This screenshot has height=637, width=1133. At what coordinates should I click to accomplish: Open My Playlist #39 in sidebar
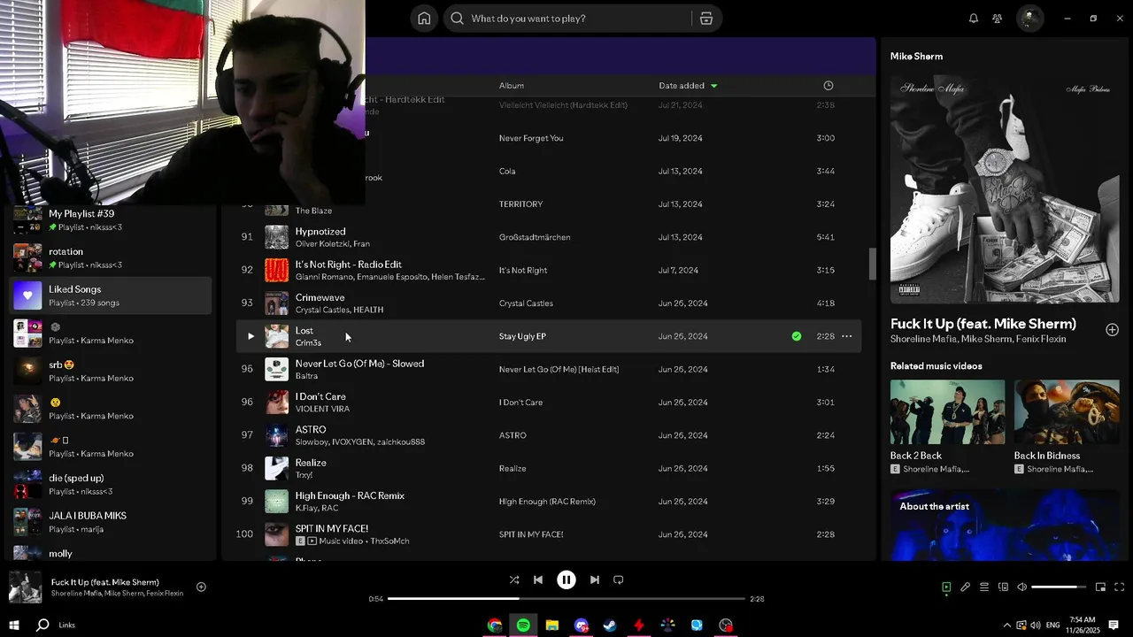(x=112, y=220)
